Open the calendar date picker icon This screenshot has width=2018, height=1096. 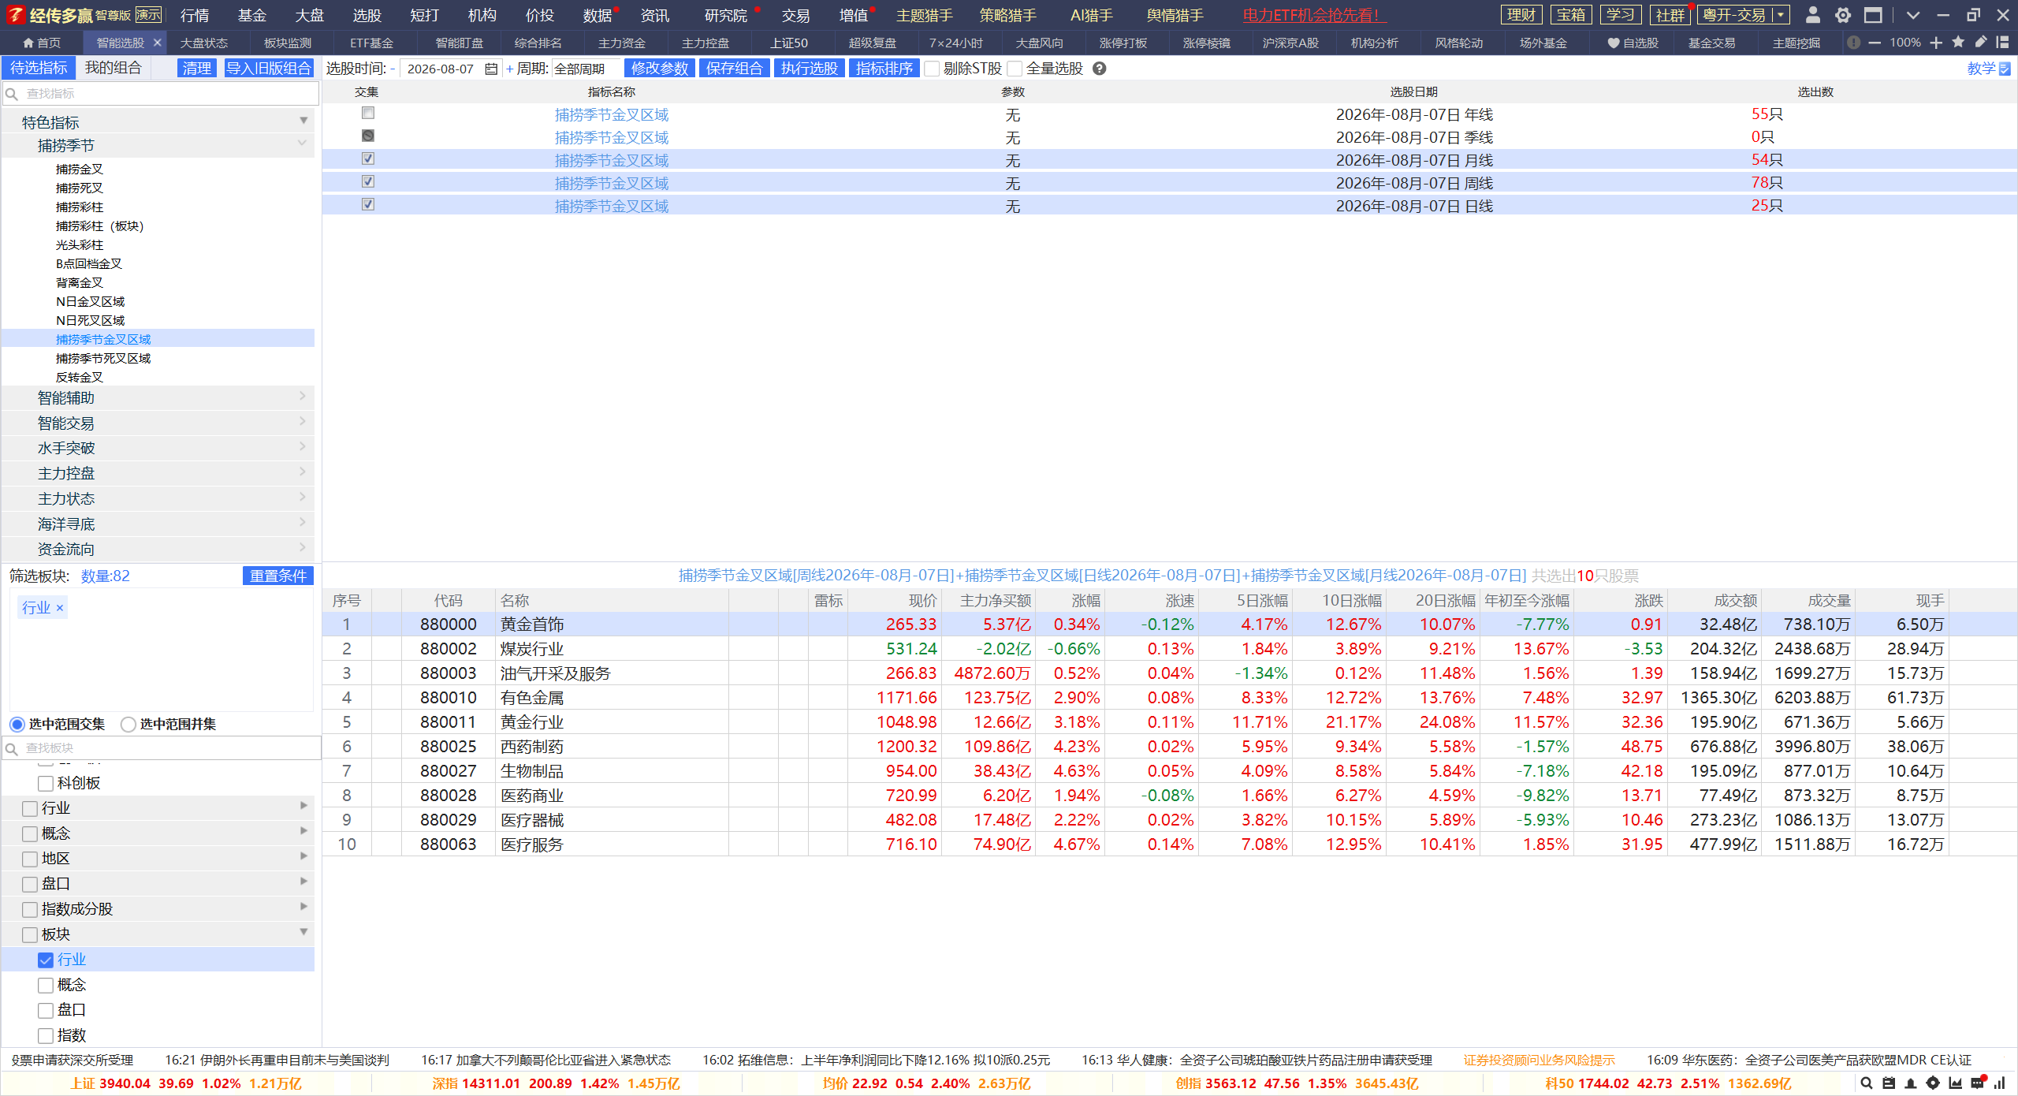(491, 69)
